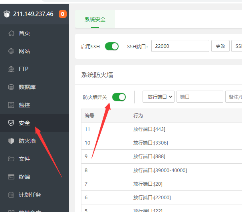
Task: Toggle the 启用SSH switch
Action: 112,46
